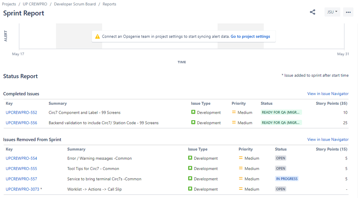358x198 pixels.
Task: Open Developer Scrum Board breadcrumb
Action: tap(75, 4)
